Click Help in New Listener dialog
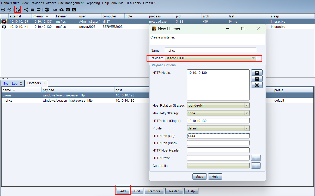Screen dimensions: 315x196 pos(215,177)
